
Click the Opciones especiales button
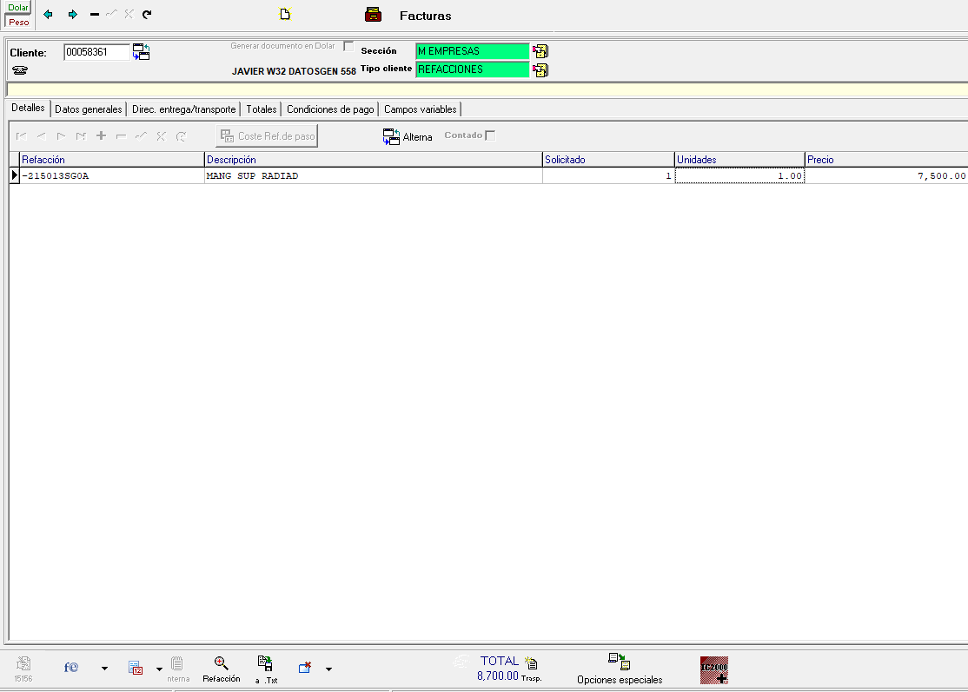pos(620,669)
